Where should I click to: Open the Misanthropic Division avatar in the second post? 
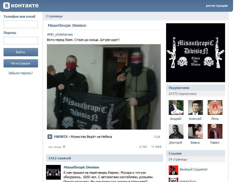coord(53,172)
